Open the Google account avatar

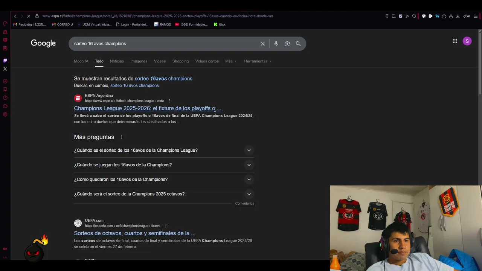point(467,41)
